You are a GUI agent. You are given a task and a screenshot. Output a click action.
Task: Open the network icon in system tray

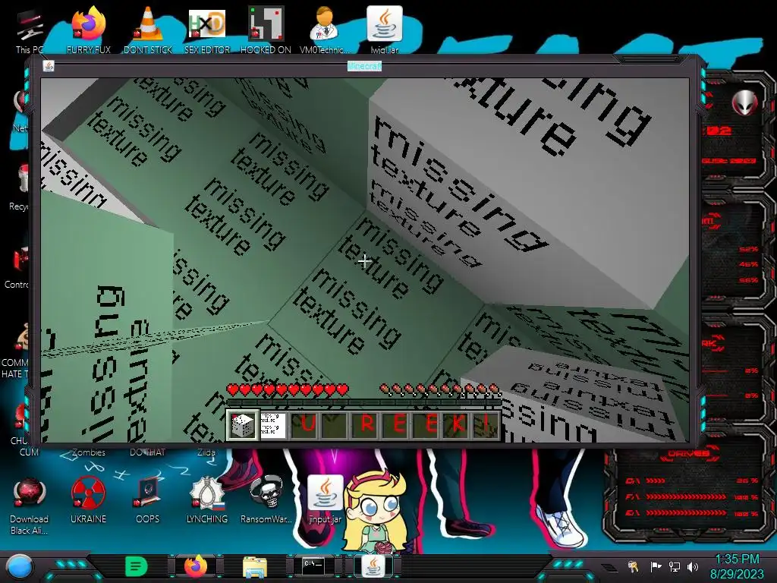[x=675, y=566]
